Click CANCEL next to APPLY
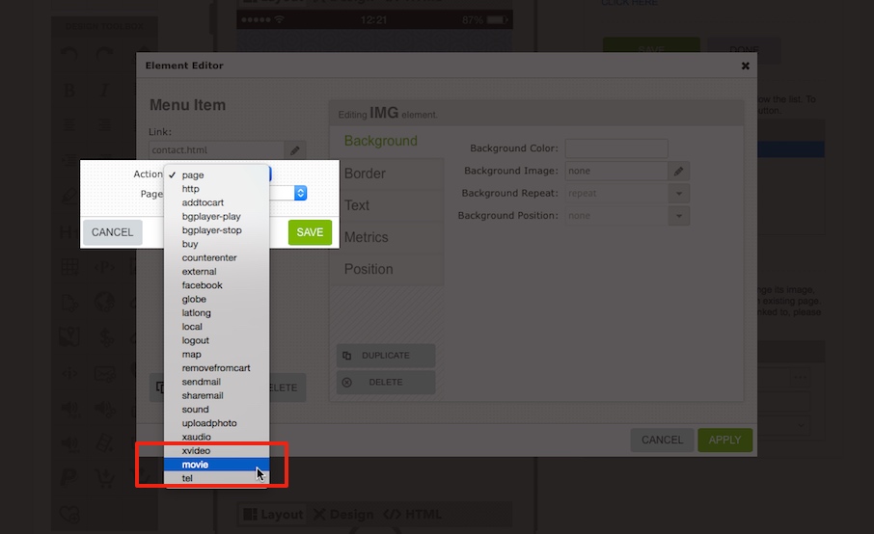The image size is (874, 534). 662,440
